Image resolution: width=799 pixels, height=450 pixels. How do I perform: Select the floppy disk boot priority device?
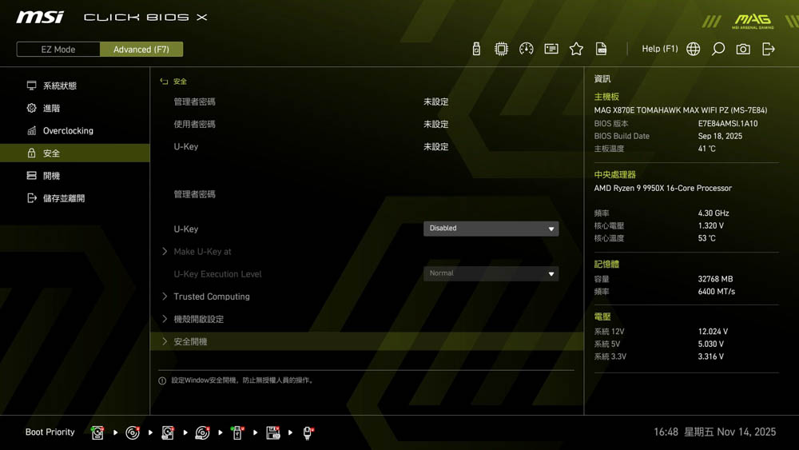pyautogui.click(x=273, y=432)
